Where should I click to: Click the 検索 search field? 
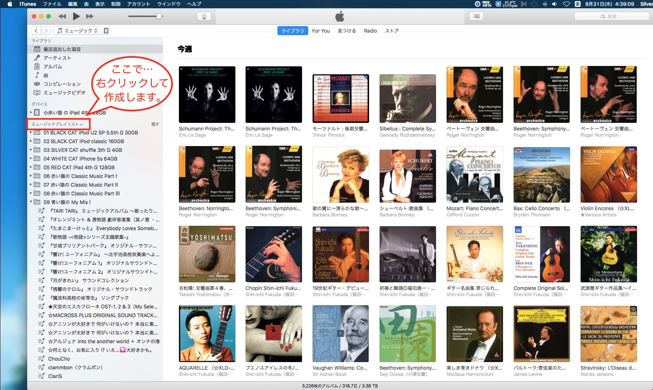[x=612, y=16]
